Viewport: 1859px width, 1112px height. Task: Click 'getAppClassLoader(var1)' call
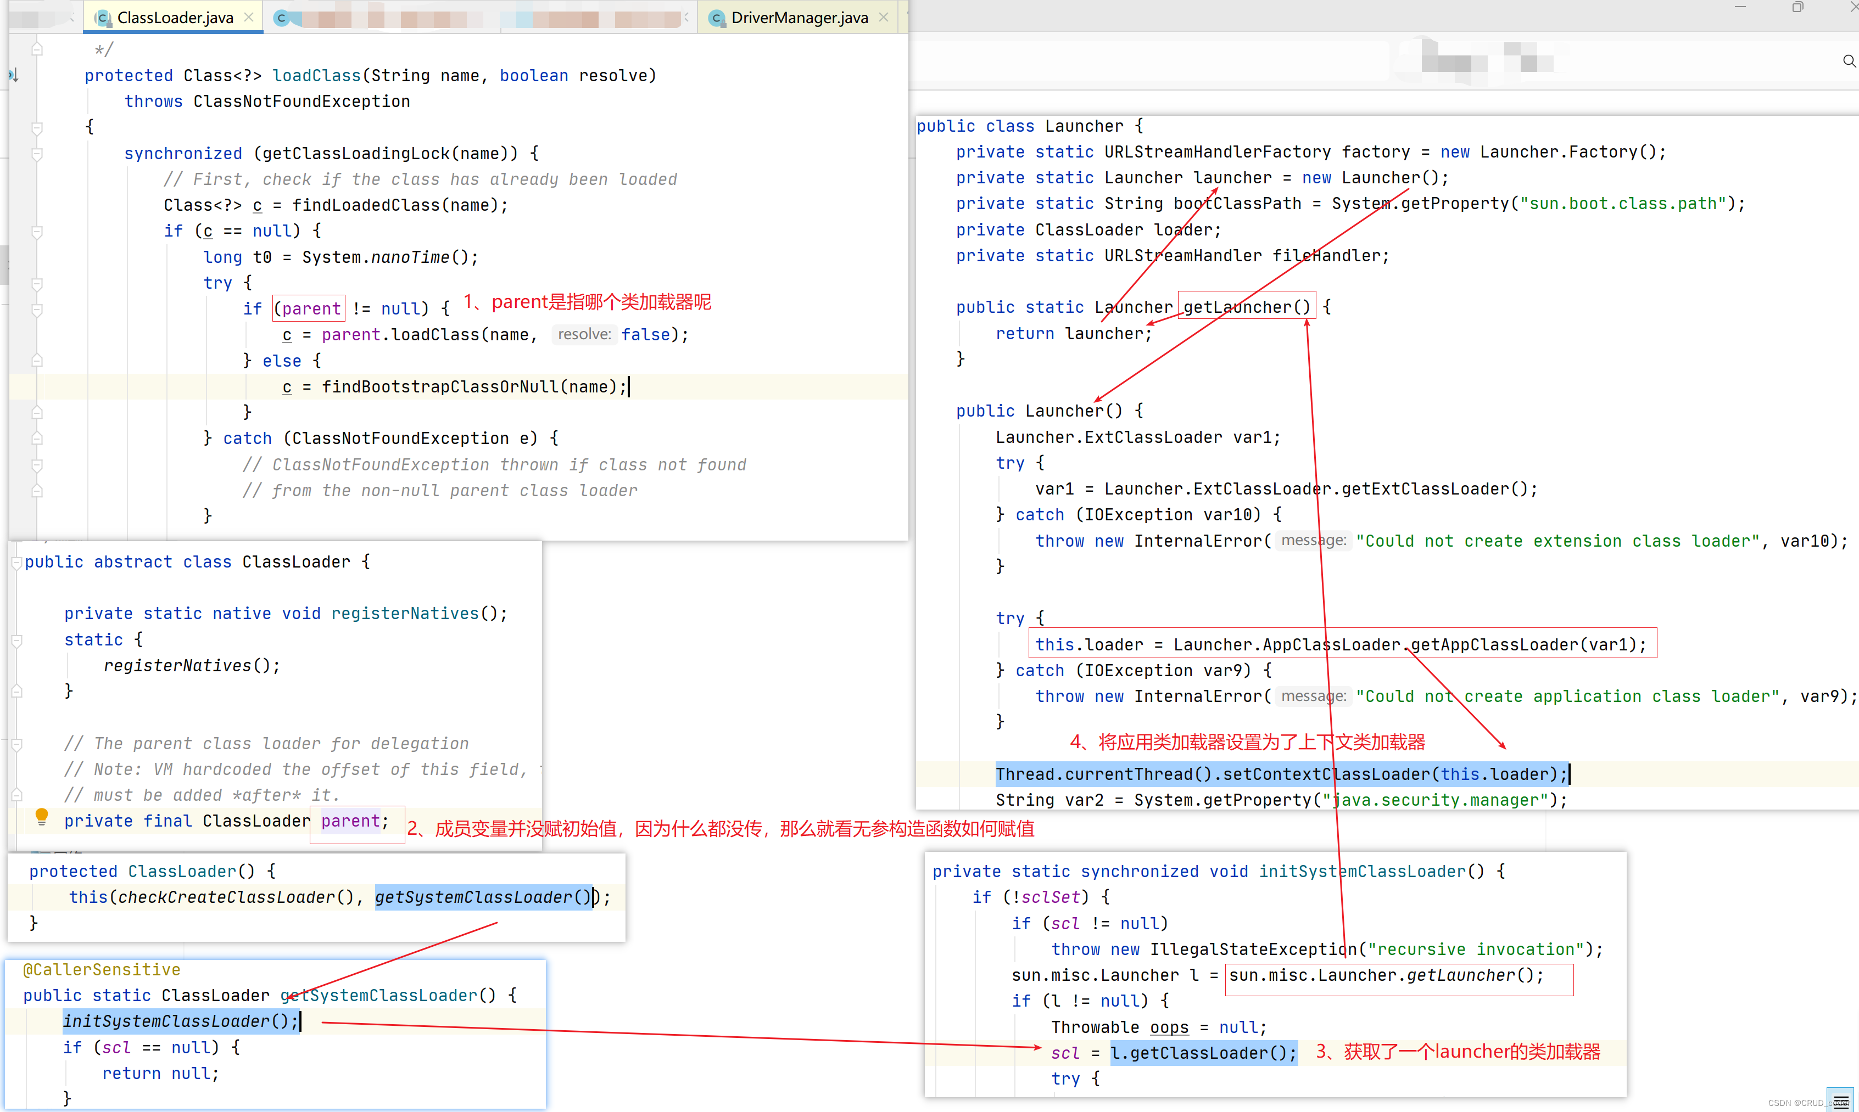click(x=1523, y=644)
